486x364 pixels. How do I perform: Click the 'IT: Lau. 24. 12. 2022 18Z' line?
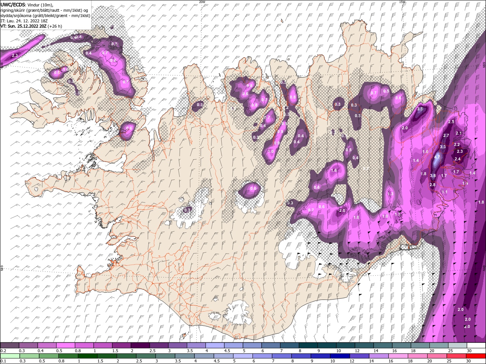[24, 20]
